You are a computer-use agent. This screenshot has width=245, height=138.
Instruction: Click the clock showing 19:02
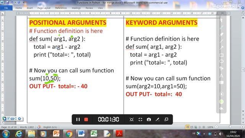coord(233,132)
